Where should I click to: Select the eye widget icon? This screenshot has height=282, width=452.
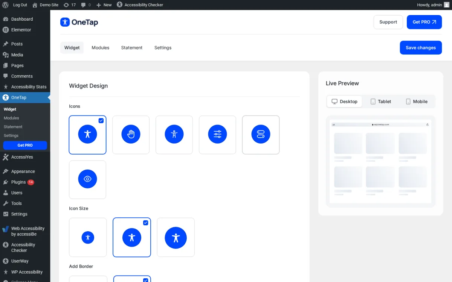[x=87, y=179]
